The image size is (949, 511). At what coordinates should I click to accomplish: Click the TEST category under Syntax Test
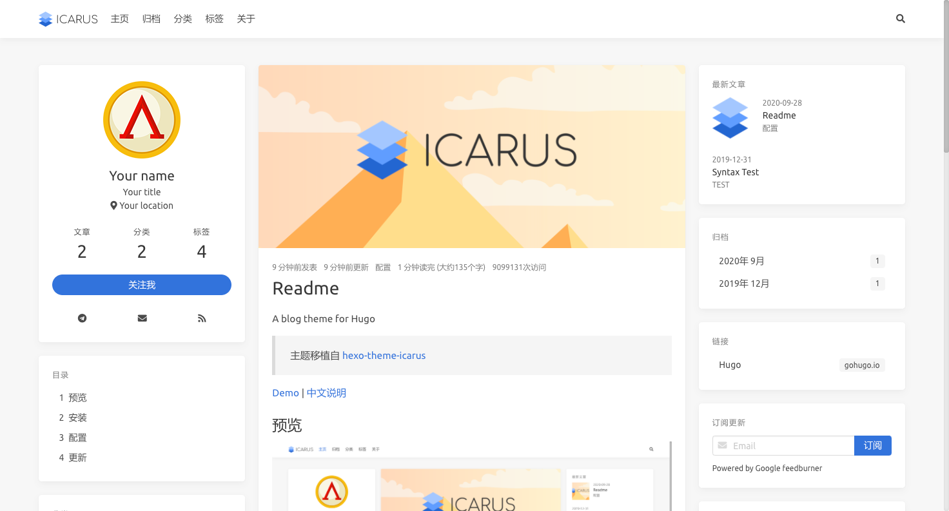point(721,185)
